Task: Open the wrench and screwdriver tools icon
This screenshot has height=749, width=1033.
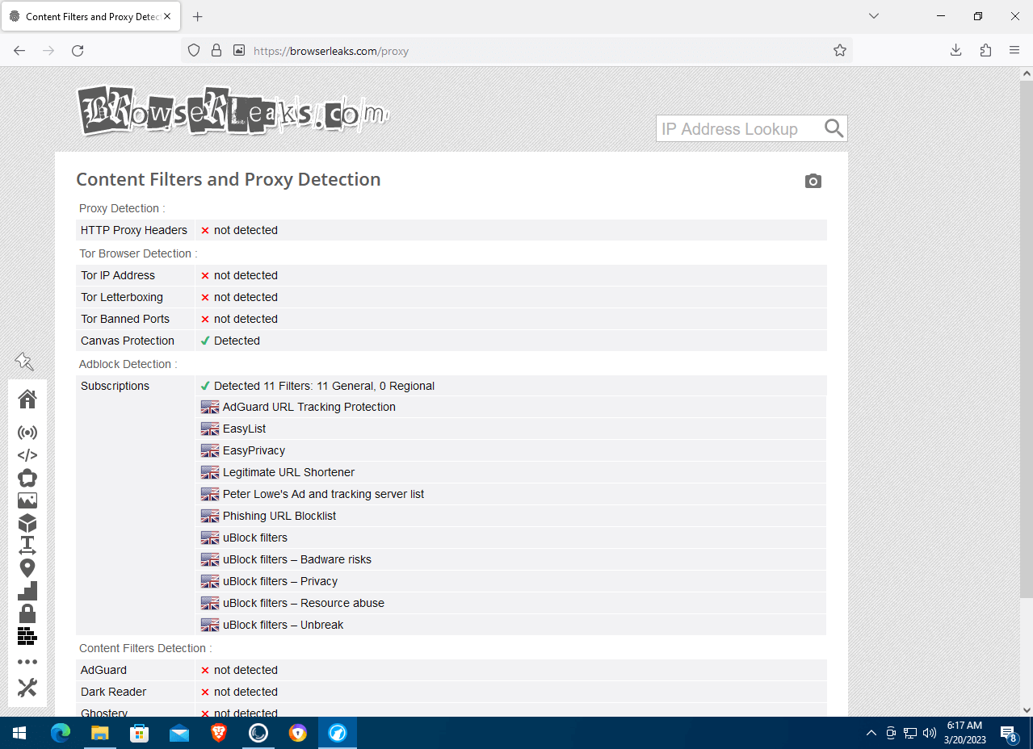Action: coord(27,688)
